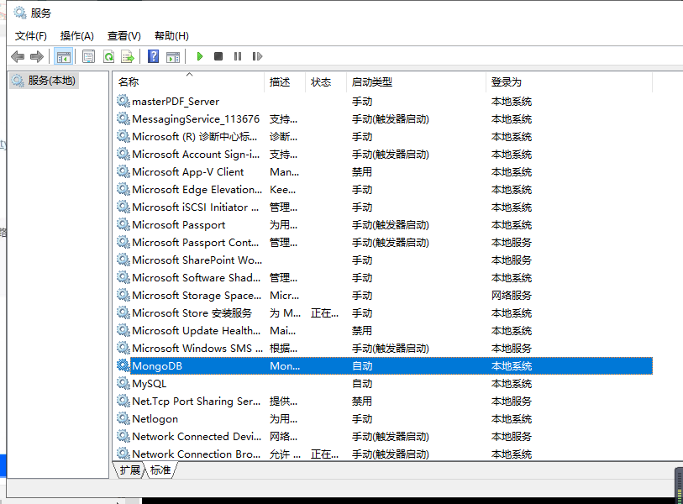Click the Export List toolbar icon

[128, 56]
